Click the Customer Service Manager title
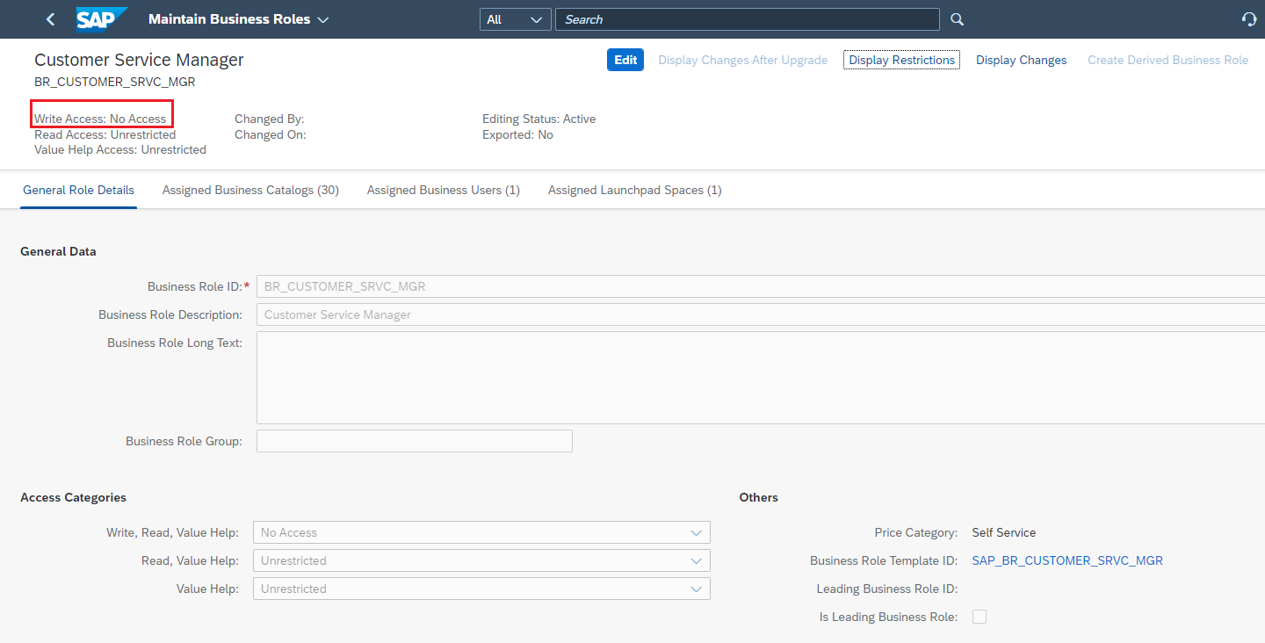Image resolution: width=1265 pixels, height=643 pixels. click(139, 60)
